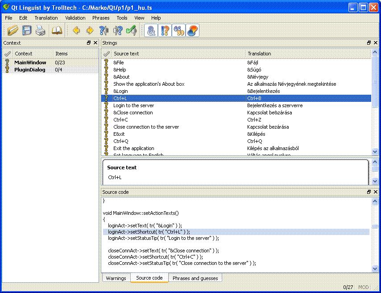Sort contexts by done checkmark column header
This screenshot has width=381, height=293.
pyautogui.click(x=8, y=54)
